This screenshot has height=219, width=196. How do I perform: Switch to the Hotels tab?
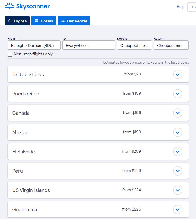[x=44, y=21]
